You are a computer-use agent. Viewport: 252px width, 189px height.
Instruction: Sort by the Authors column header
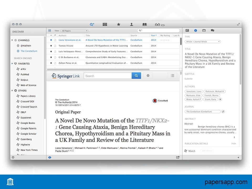tap(71, 35)
